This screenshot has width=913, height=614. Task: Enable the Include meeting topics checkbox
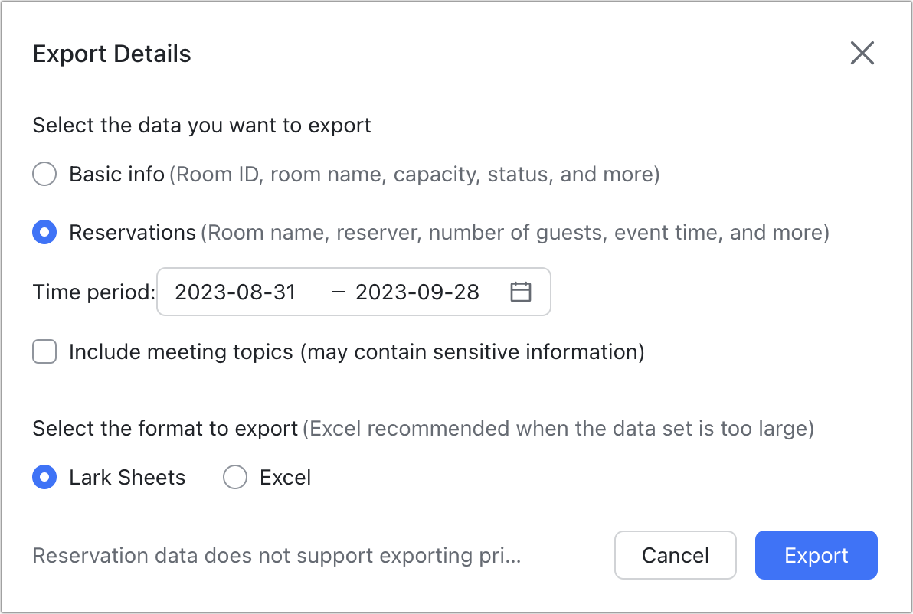(44, 352)
